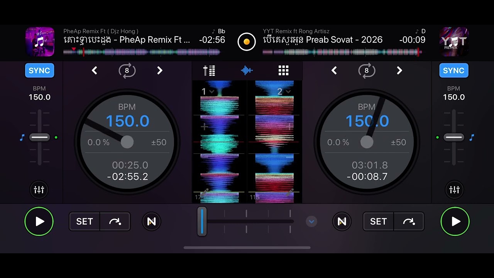
Task: Open left deck track artwork thumbnail
Action: pyautogui.click(x=40, y=42)
